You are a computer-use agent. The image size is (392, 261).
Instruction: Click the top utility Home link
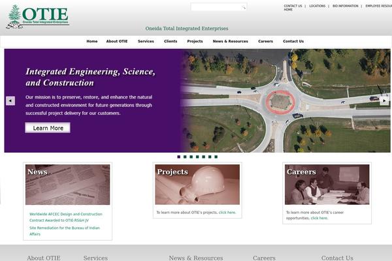pyautogui.click(x=288, y=10)
